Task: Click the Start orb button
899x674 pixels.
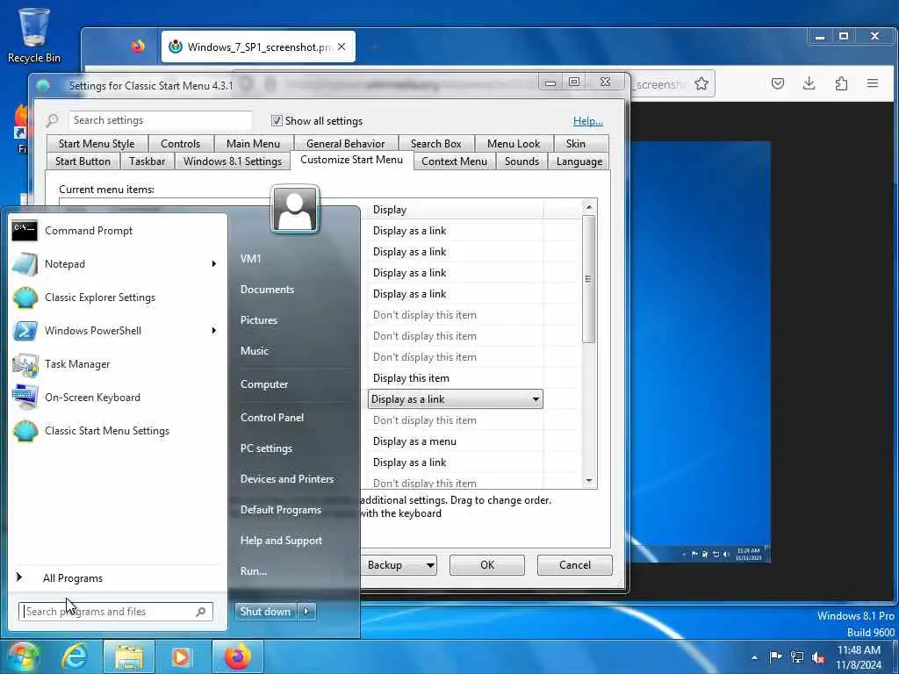Action: [22, 656]
